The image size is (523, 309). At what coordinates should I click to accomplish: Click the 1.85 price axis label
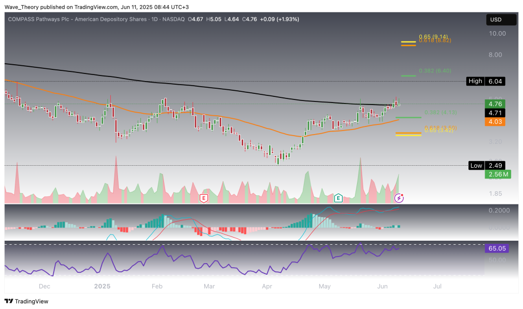(x=495, y=194)
